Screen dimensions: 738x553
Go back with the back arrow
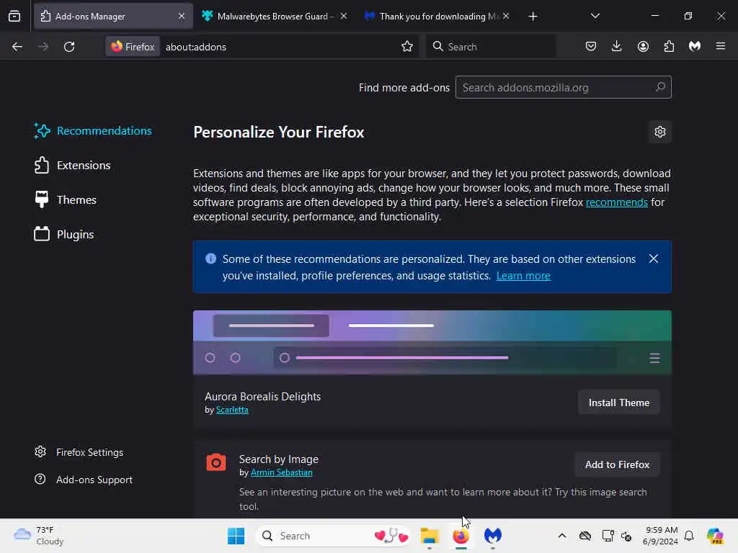[x=17, y=47]
